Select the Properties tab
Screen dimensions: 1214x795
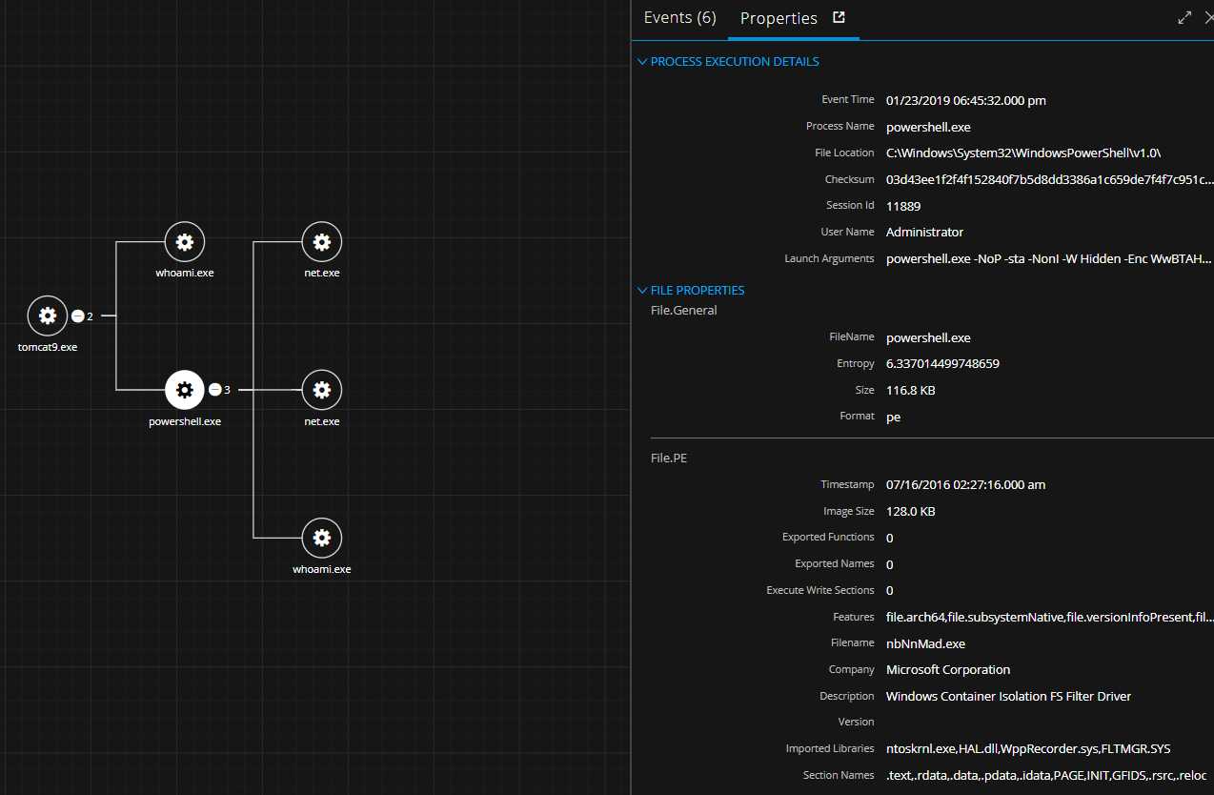[779, 18]
